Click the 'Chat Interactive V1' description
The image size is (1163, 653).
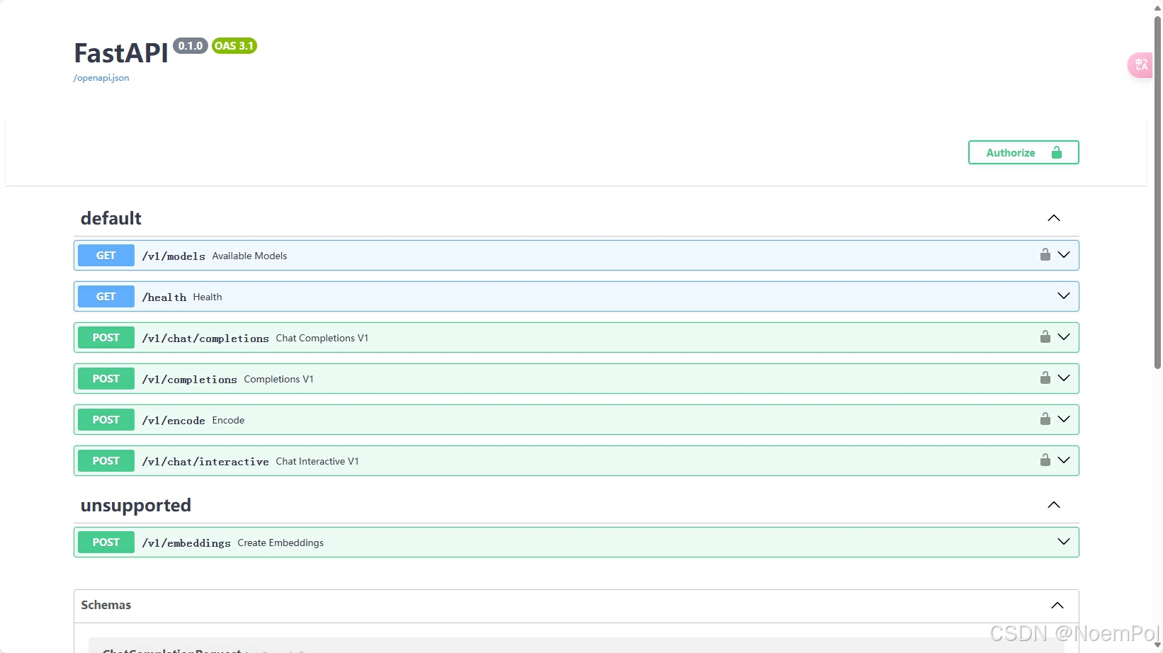click(x=317, y=462)
